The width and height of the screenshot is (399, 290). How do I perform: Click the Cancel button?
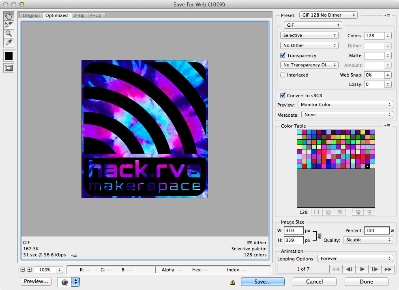coord(315,281)
